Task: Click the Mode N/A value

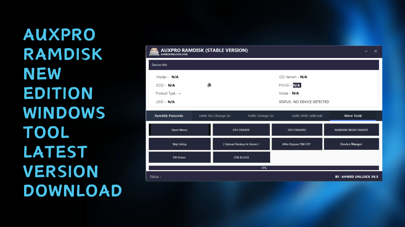Action: point(295,93)
